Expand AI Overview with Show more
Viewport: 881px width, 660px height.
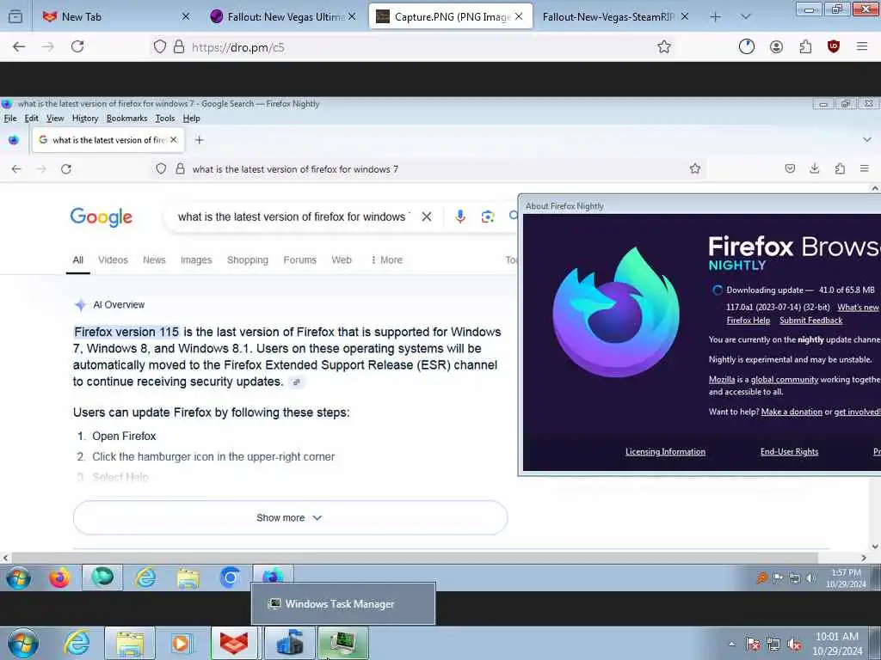[290, 517]
